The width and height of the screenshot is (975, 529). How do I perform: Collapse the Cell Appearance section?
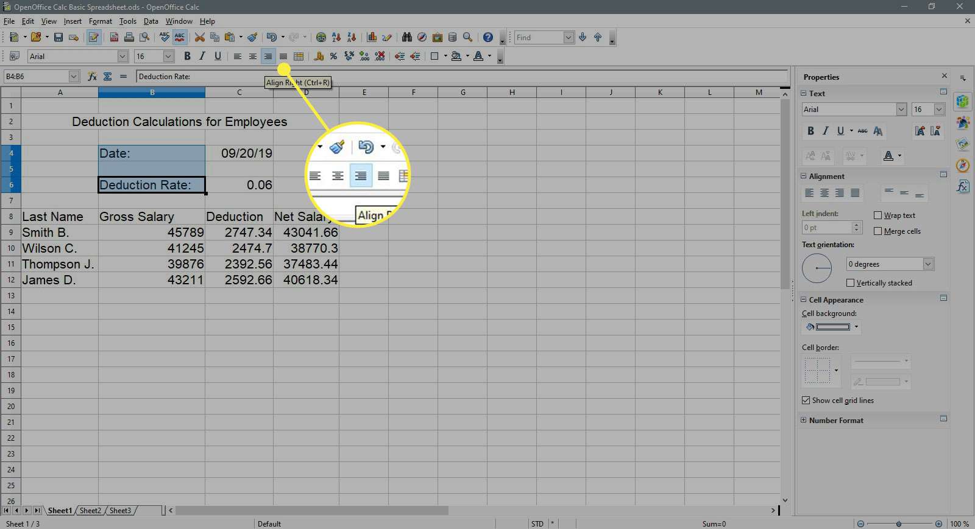pos(803,300)
